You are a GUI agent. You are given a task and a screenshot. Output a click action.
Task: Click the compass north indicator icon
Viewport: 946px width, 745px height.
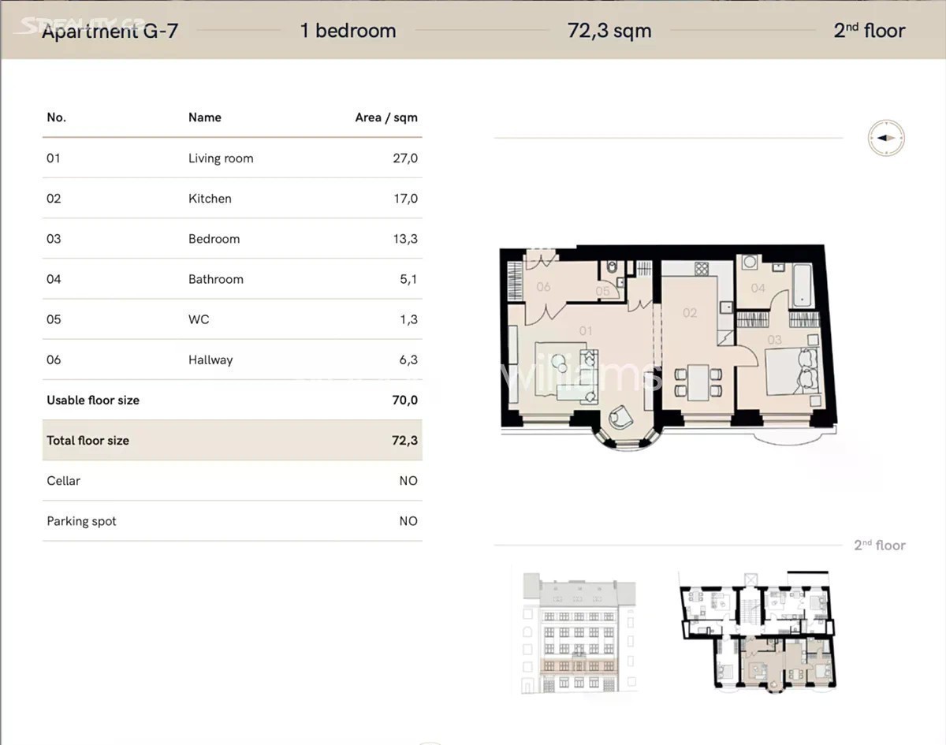click(x=886, y=138)
